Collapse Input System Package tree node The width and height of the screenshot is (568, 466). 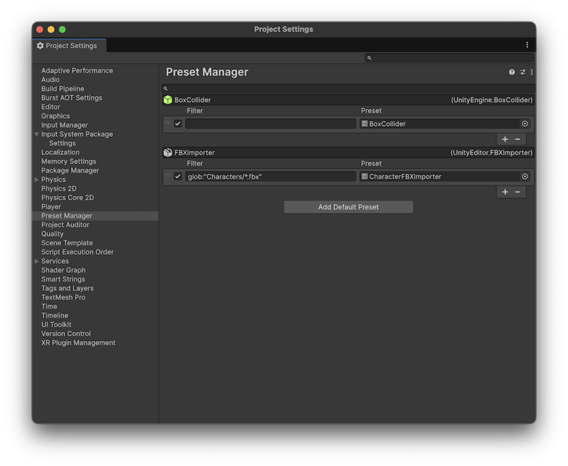(37, 134)
